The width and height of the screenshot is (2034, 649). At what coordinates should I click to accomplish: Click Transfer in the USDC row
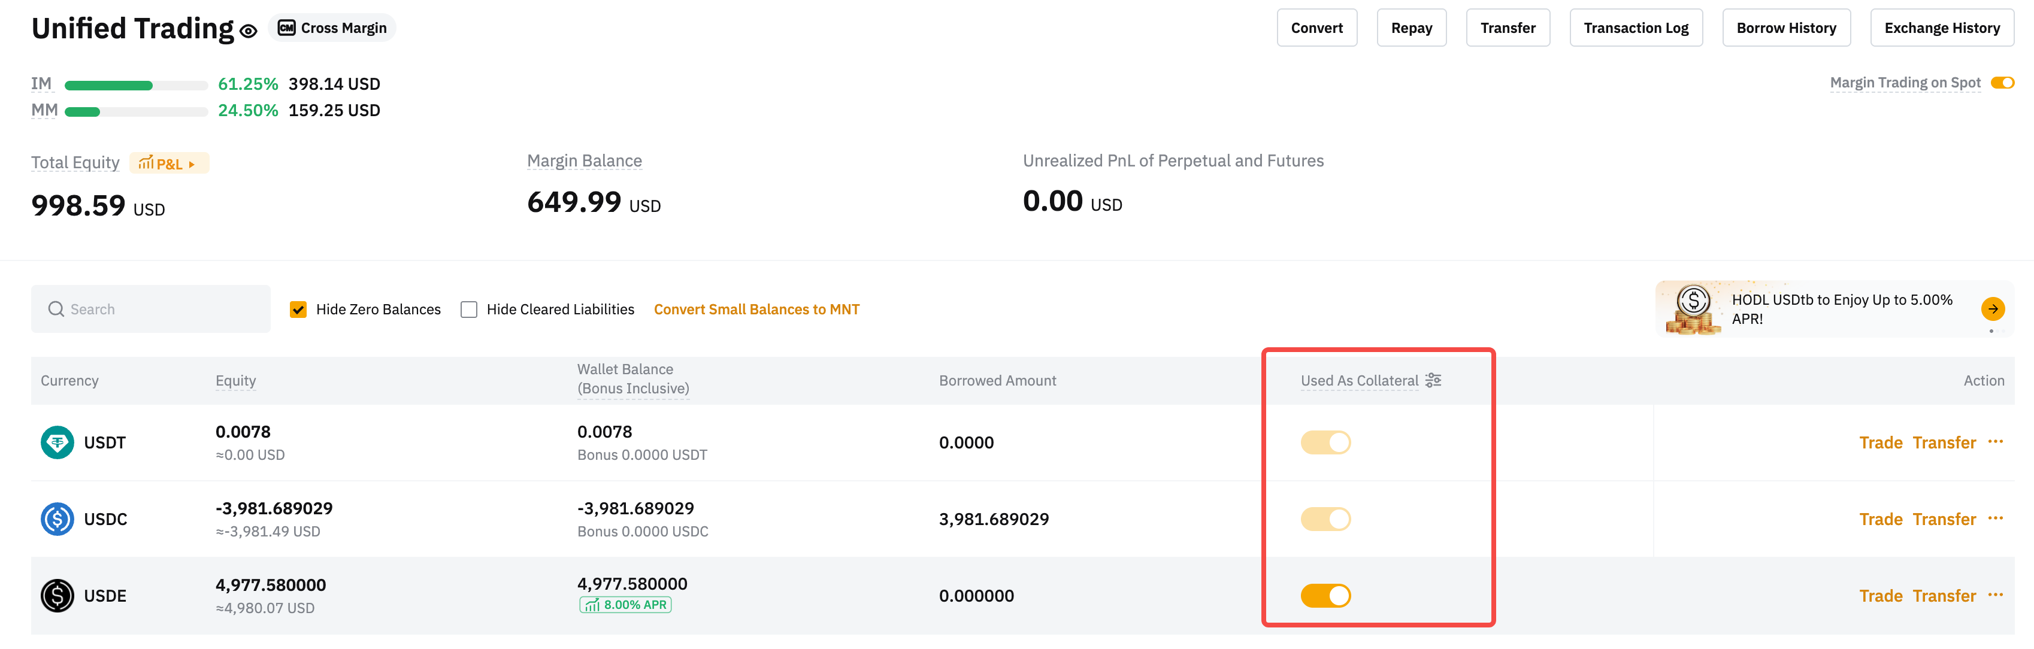coord(1944,520)
